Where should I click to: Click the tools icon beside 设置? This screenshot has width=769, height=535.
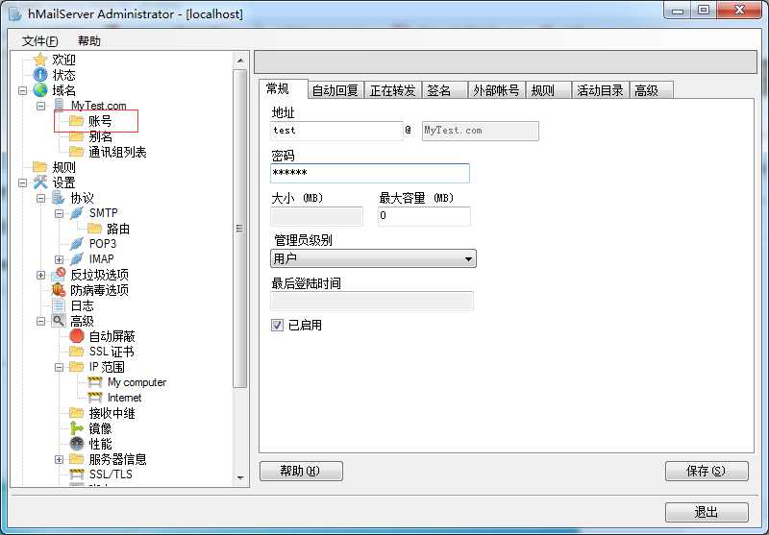coord(40,182)
